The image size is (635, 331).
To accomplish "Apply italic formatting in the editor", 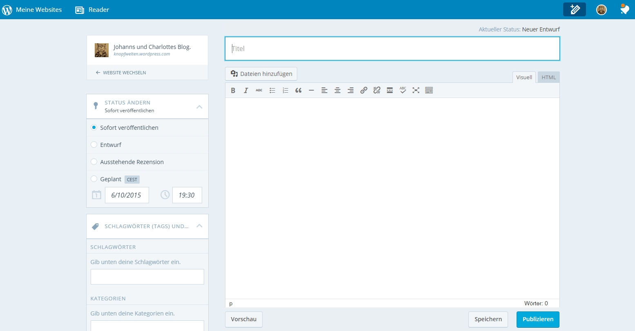I will (x=246, y=91).
